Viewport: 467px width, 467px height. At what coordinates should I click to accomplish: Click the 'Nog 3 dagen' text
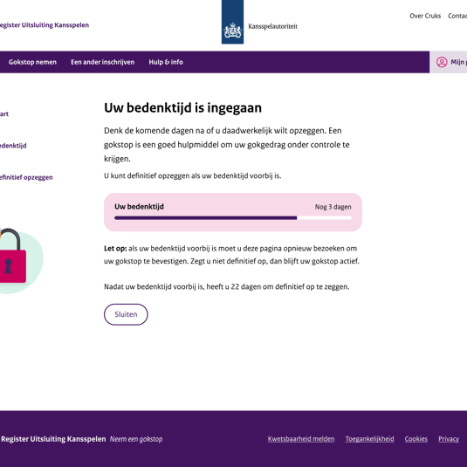coord(333,207)
